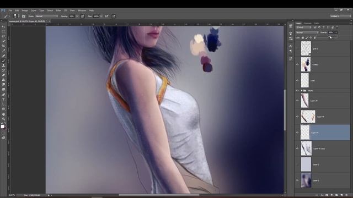Lock layer position
Viewport: 353px width, 198px height.
(311, 38)
